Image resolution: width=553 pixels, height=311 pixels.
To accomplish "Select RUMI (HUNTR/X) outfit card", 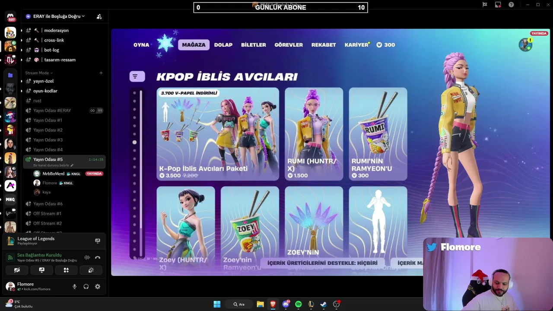I will (x=314, y=134).
